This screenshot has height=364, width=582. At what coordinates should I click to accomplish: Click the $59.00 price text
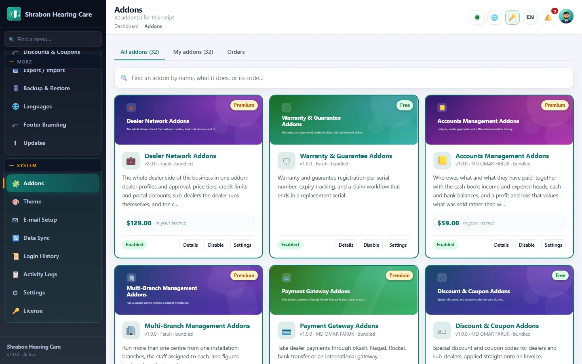(448, 223)
